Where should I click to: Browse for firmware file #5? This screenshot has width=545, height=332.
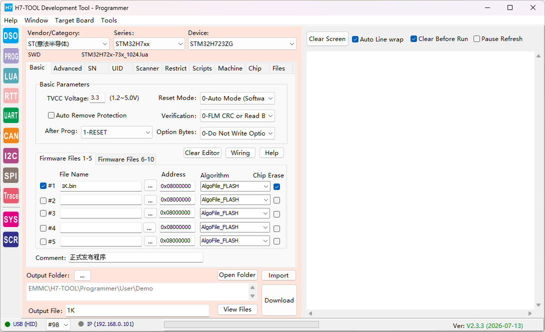pyautogui.click(x=150, y=241)
